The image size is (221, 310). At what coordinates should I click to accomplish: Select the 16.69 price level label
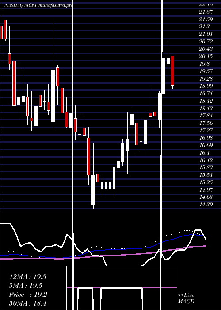[206, 145]
